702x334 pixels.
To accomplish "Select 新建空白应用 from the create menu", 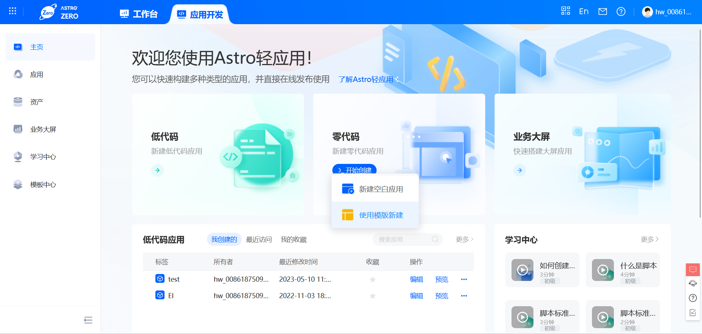I will pos(381,189).
